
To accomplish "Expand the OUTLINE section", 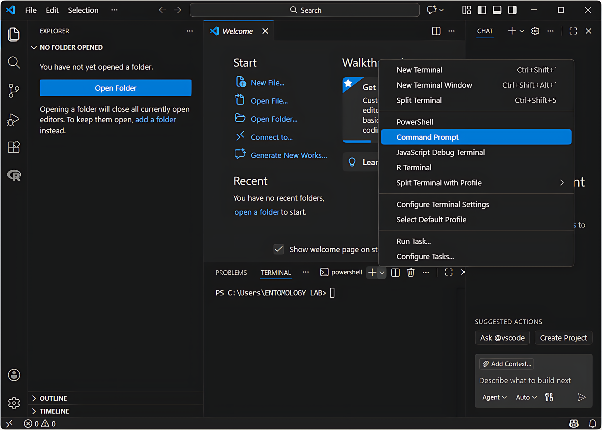I will [x=53, y=398].
